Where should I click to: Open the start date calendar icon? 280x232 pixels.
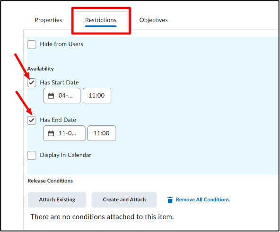[51, 96]
